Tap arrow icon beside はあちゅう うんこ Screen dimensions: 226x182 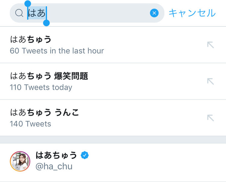click(210, 118)
